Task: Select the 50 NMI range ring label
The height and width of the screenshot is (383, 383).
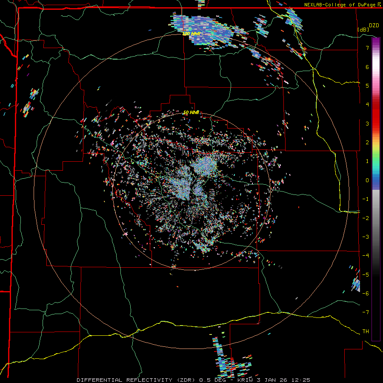Action: coord(191,113)
